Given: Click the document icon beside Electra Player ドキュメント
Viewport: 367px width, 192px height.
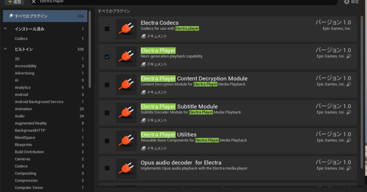Looking at the screenshot, I should click(x=143, y=64).
